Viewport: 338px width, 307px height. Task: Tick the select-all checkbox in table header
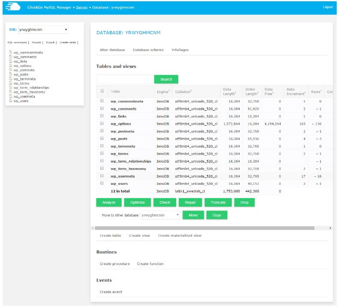(102, 91)
